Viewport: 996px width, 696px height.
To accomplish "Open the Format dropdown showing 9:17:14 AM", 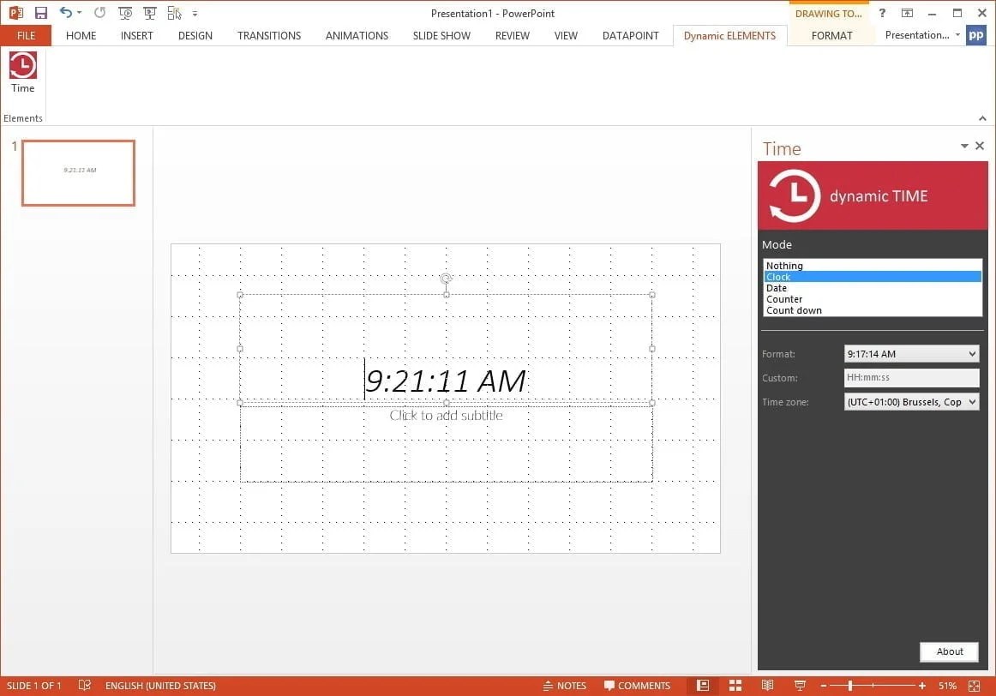I will pos(910,353).
